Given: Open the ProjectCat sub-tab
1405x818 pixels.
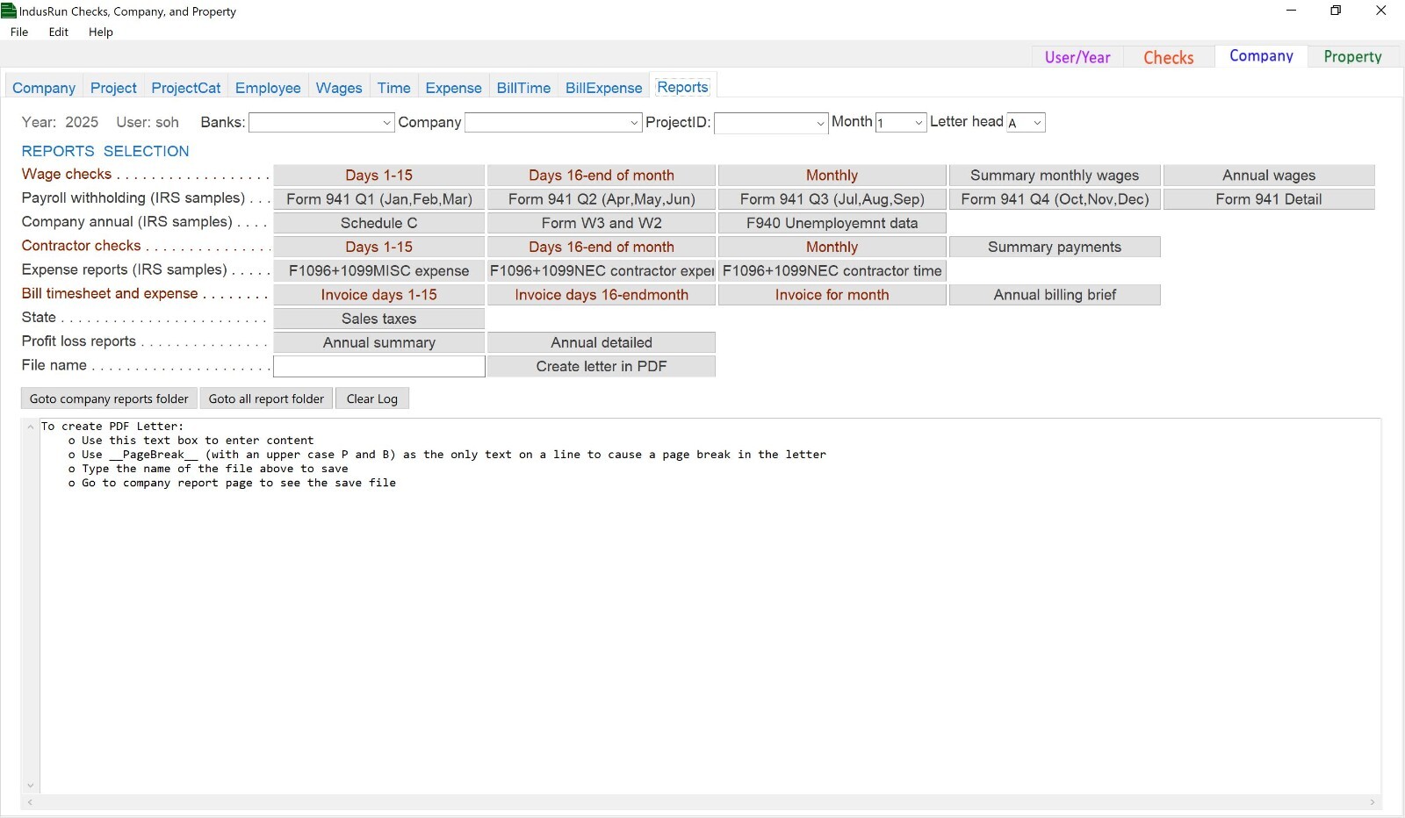Looking at the screenshot, I should (185, 88).
